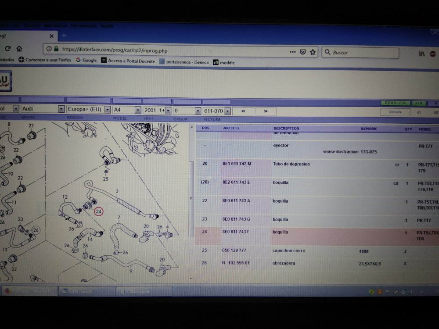Select article 8E1 611 743 M
The width and height of the screenshot is (439, 329).
[237, 164]
